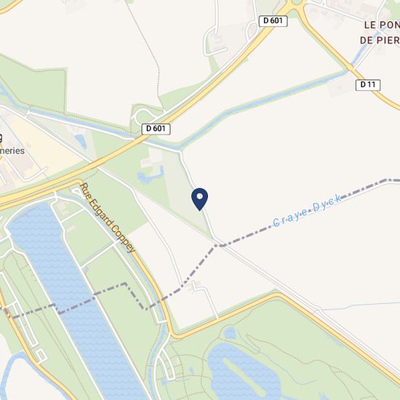Click the partially visible 'neries' place label

(12, 151)
